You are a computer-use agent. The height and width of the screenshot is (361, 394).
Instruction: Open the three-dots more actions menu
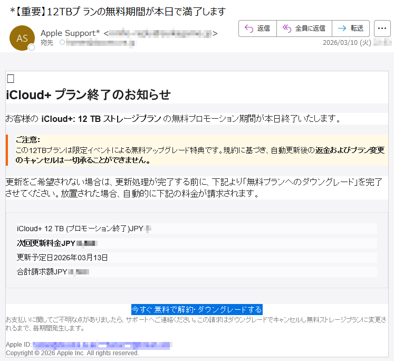(382, 28)
